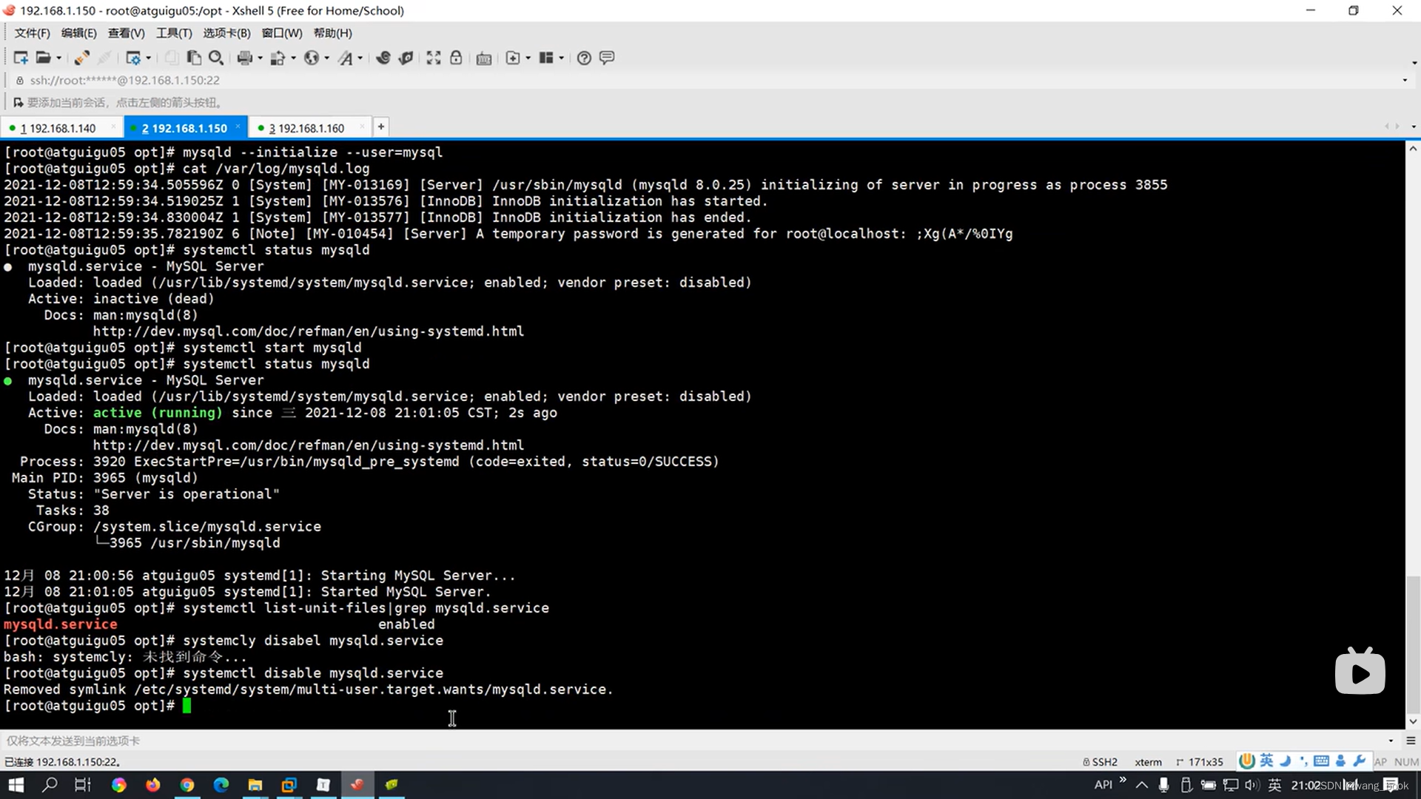Expand the font settings dropdown arrow
Screen dimensions: 1421x799
360,58
